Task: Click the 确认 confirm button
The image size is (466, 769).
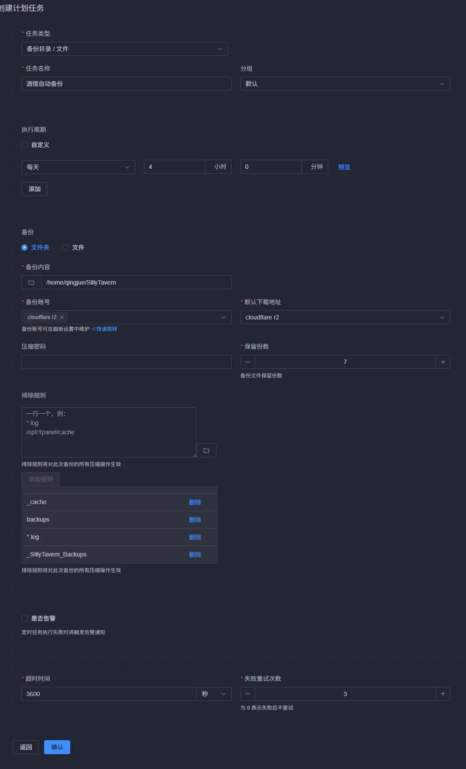Action: pyautogui.click(x=57, y=747)
